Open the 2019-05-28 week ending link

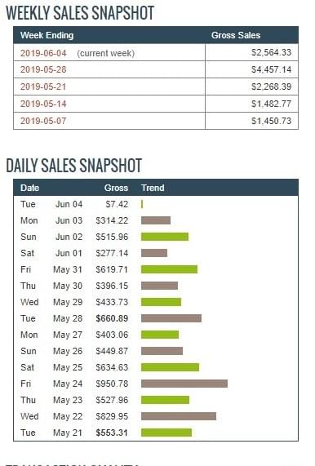point(43,69)
